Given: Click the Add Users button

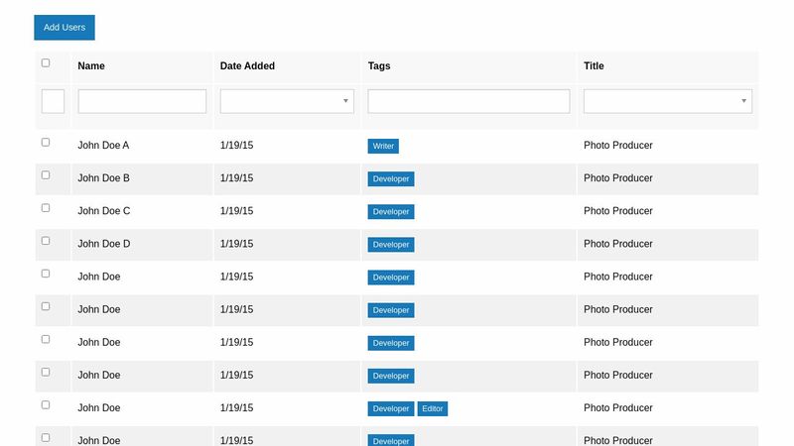Looking at the screenshot, I should point(65,28).
